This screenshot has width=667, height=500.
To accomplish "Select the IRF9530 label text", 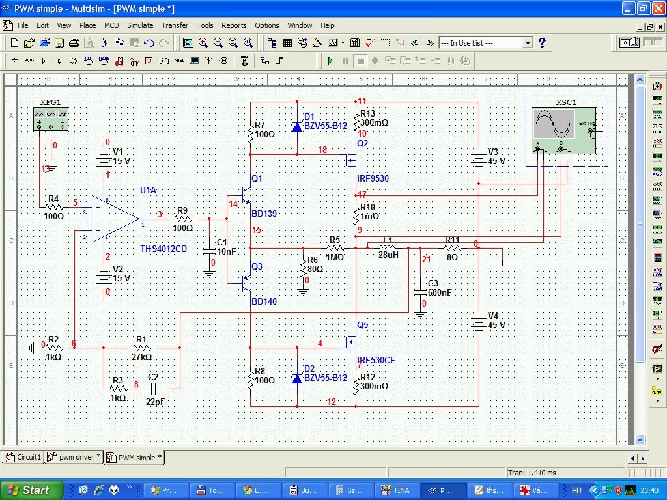I will pos(373,178).
